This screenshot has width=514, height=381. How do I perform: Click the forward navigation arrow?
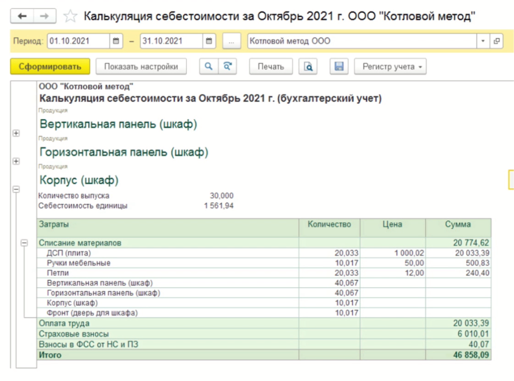coord(45,17)
